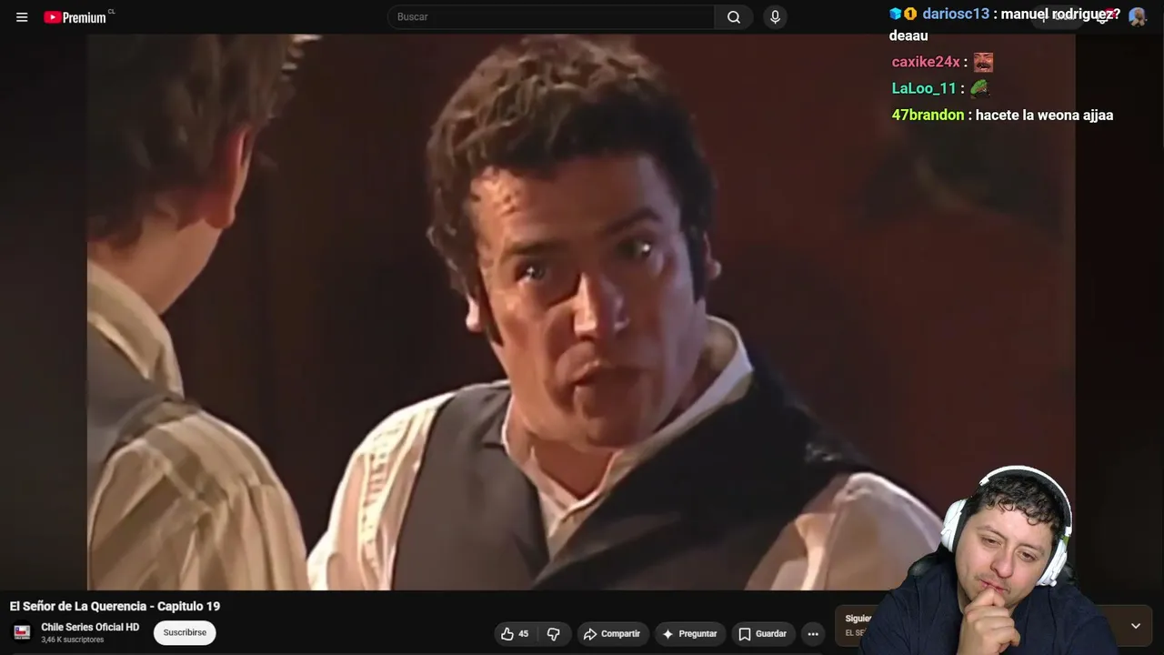Select the video title El Señor de La Querencia

[x=115, y=606]
